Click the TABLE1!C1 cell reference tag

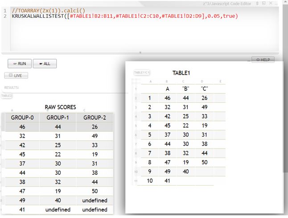point(142,73)
